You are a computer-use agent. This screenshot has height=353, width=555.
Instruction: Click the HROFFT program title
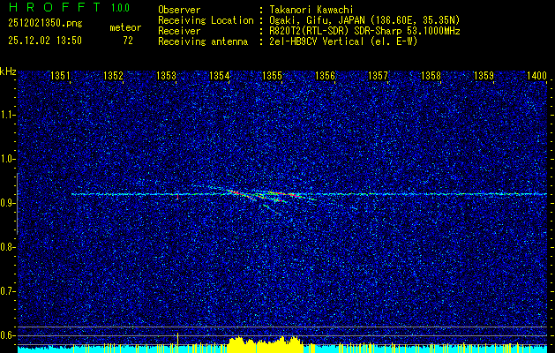55,7
